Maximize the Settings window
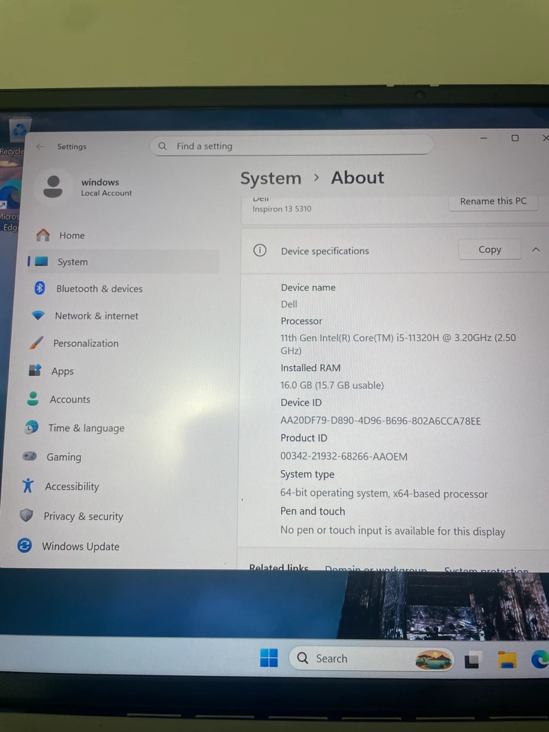The height and width of the screenshot is (732, 549). click(515, 138)
